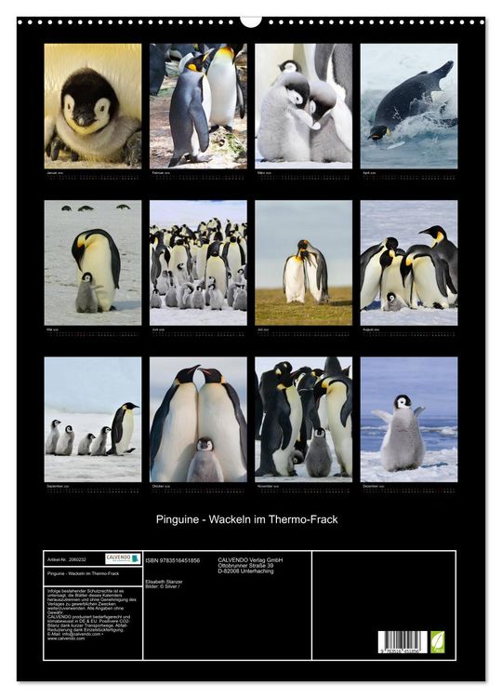Click the 'ISBN 9783516451856' text
Viewport: 502px width, 698px height.
[173, 560]
